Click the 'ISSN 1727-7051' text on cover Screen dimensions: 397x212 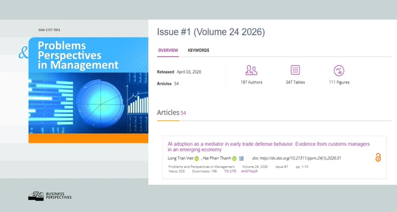(50, 30)
